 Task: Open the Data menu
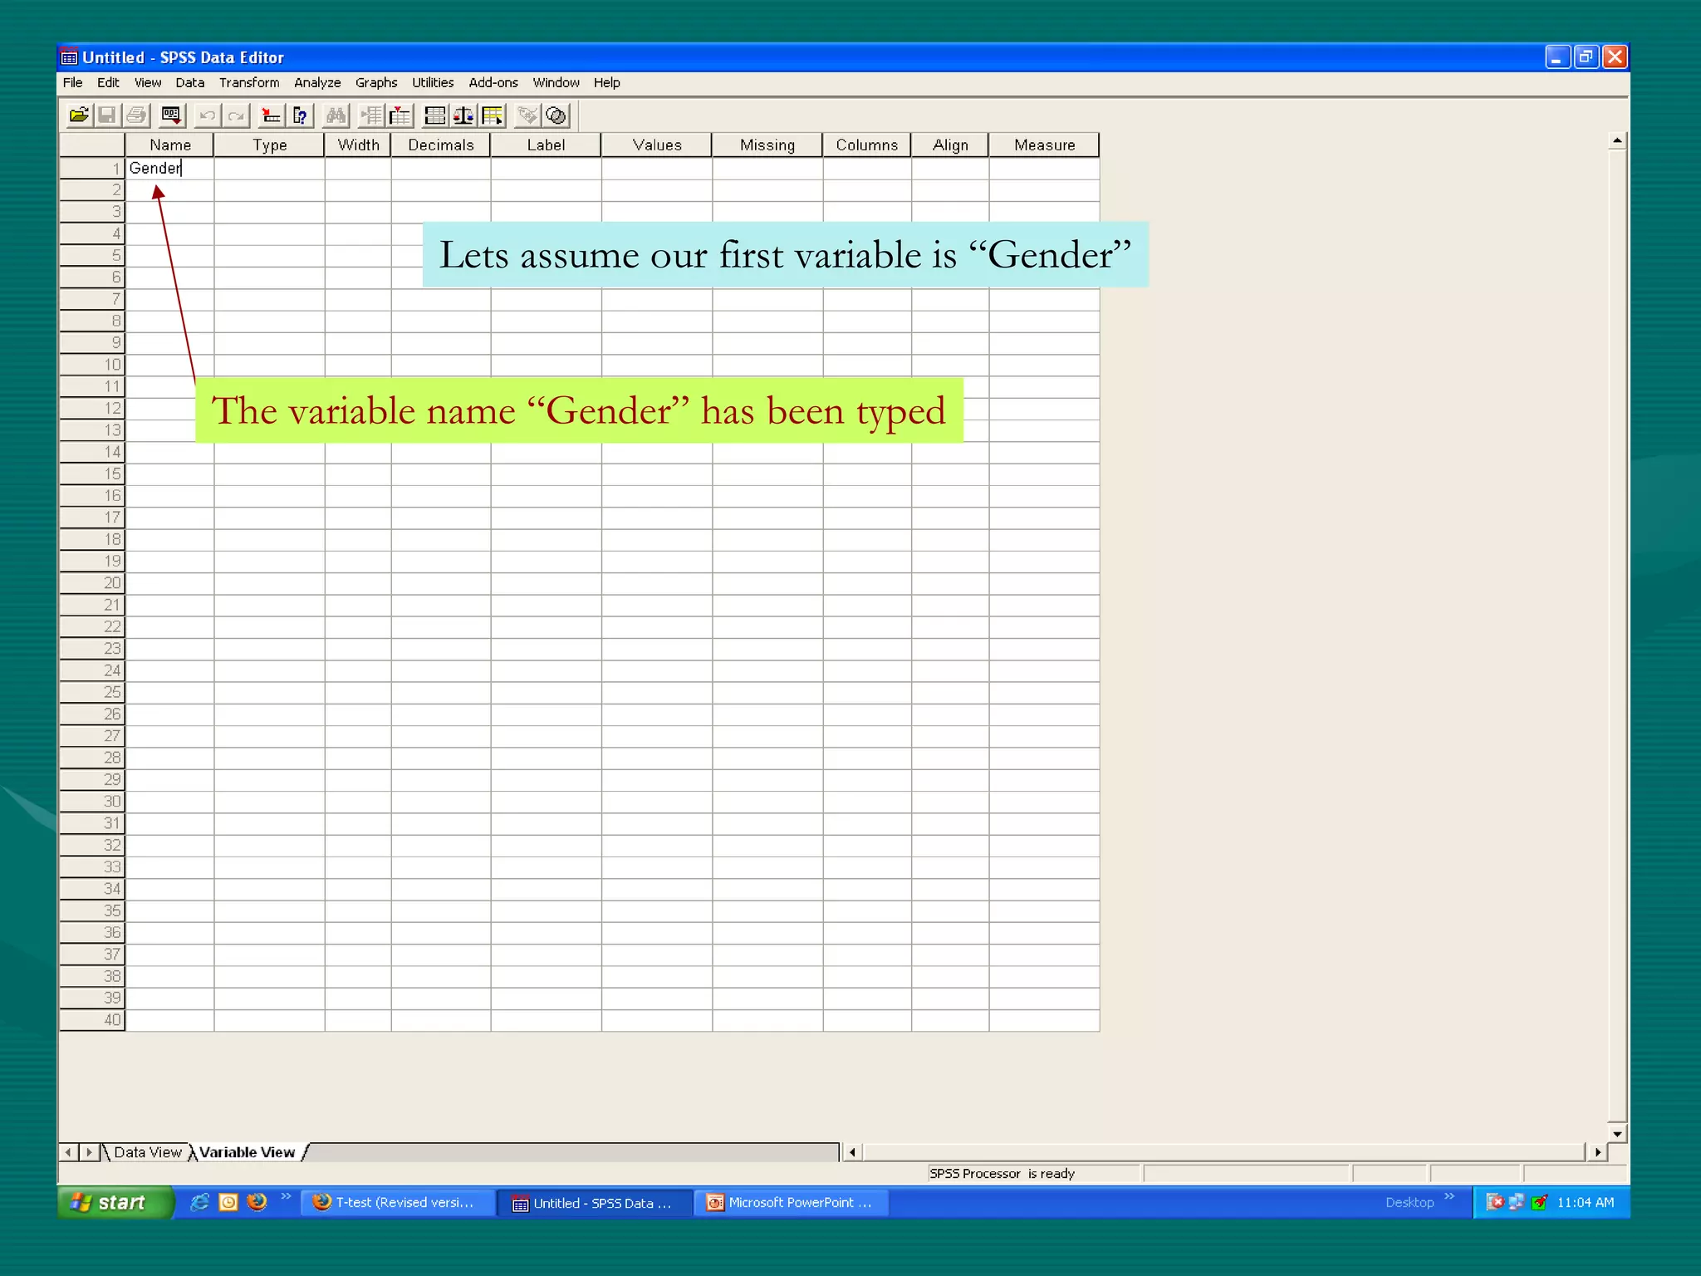coord(189,82)
